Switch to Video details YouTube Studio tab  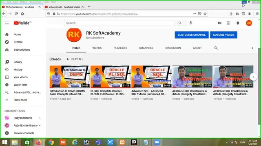tap(64, 7)
